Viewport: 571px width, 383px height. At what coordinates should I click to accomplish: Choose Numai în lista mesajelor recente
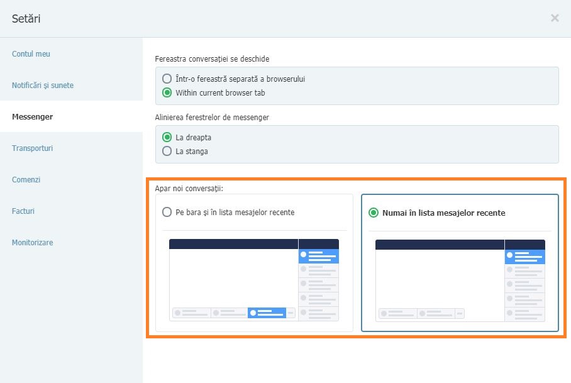[374, 213]
